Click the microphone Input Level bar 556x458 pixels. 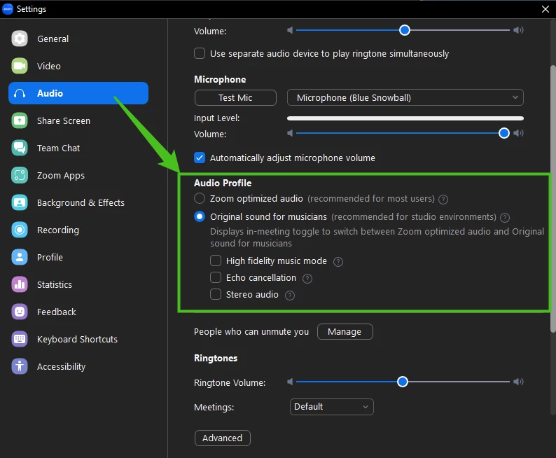click(405, 118)
